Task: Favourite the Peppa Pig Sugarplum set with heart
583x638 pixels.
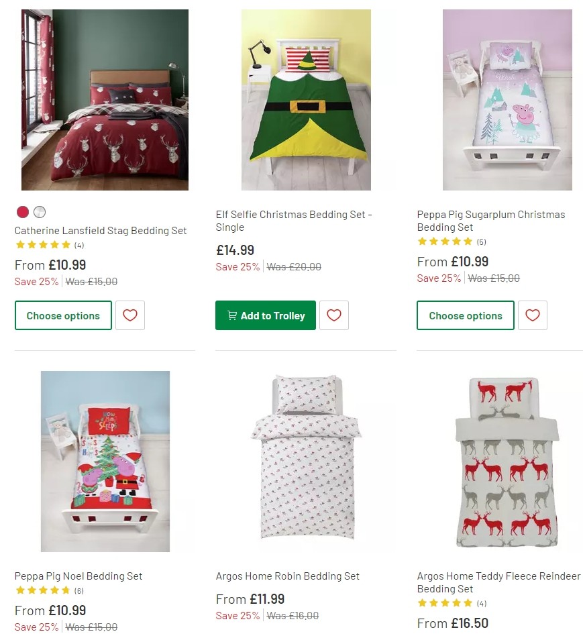Action: [x=532, y=315]
